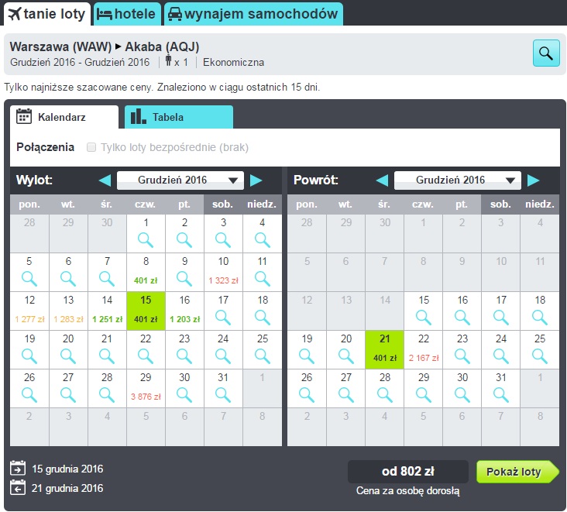Search return prices for December 23

pyautogui.click(x=462, y=356)
